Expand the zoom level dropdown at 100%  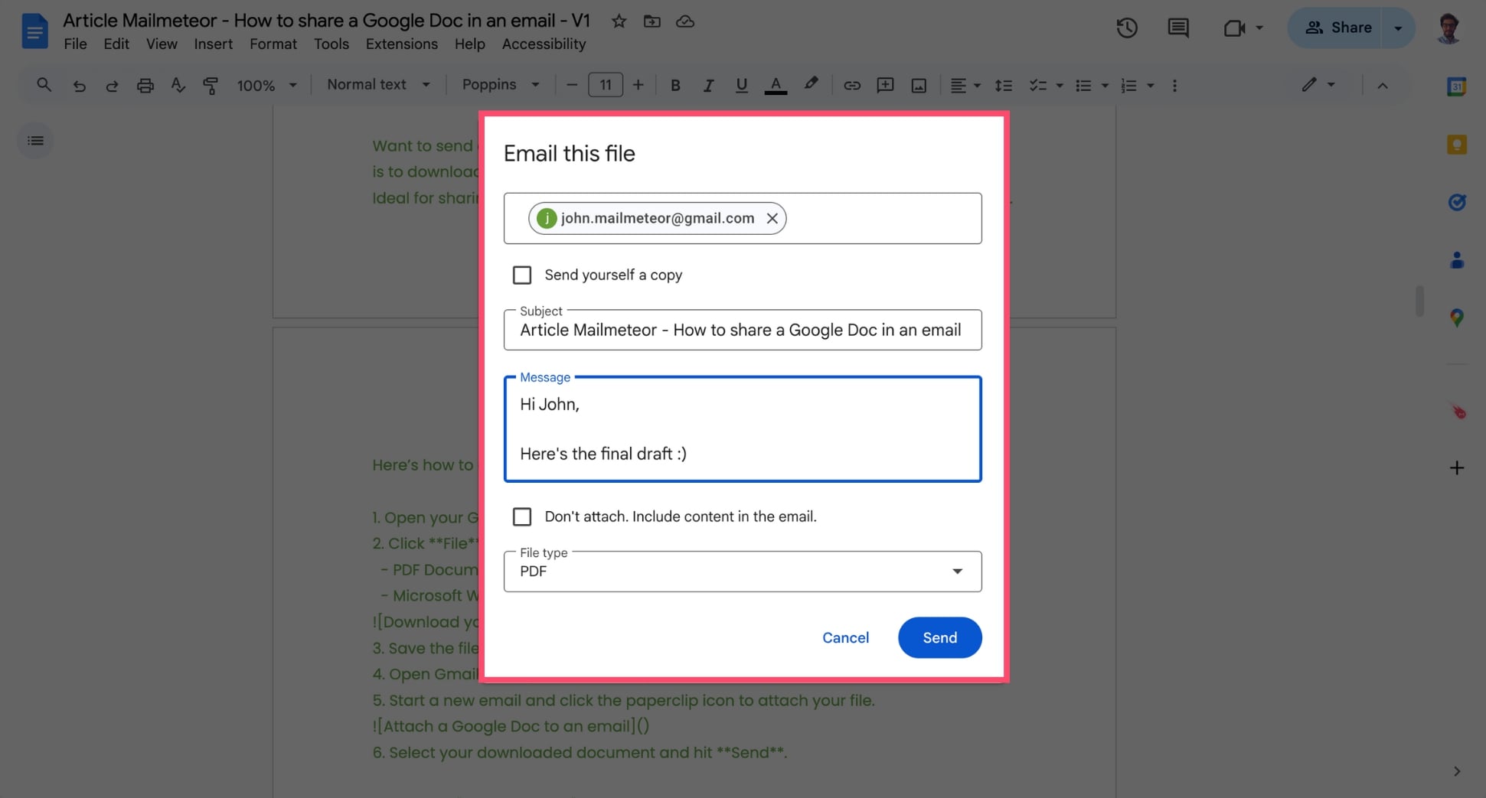point(292,85)
